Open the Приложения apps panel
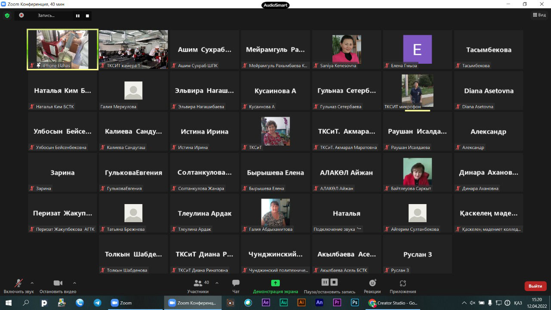 [403, 286]
